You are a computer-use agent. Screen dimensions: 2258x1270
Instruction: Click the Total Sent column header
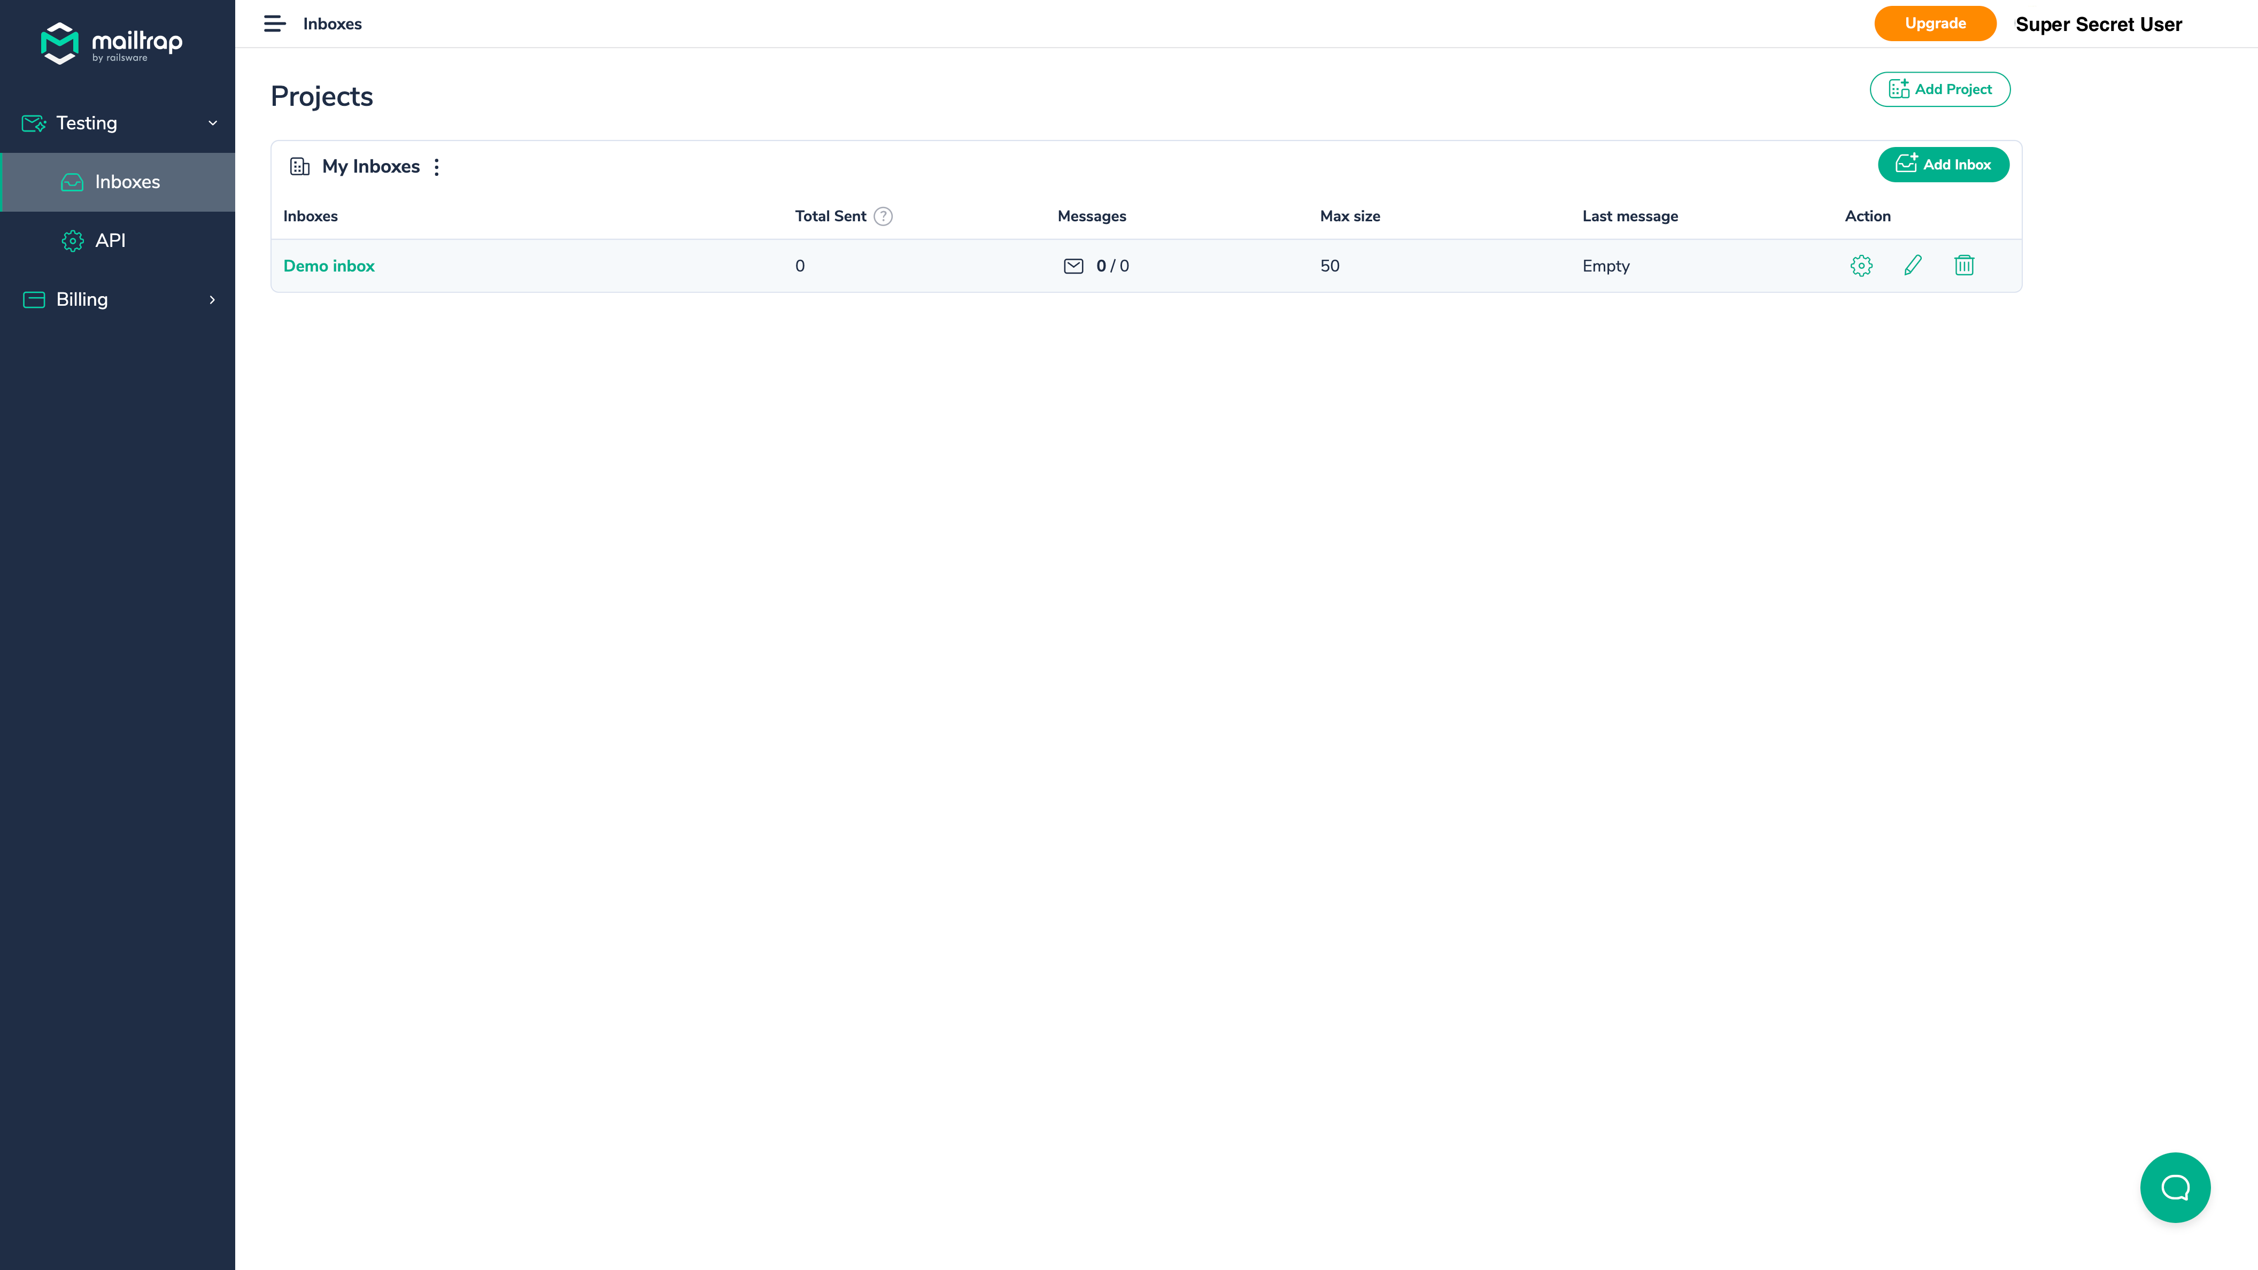830,216
